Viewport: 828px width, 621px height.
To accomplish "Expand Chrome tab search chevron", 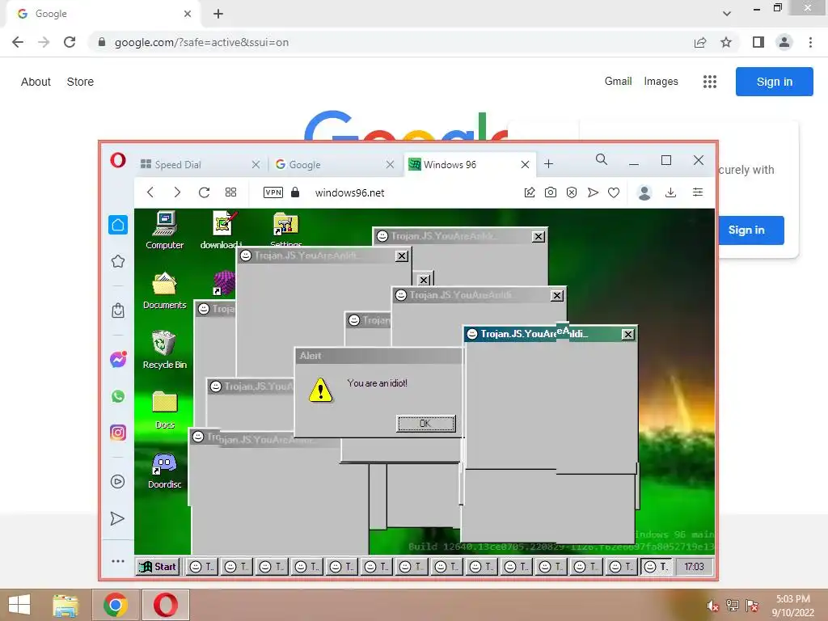I will (727, 13).
